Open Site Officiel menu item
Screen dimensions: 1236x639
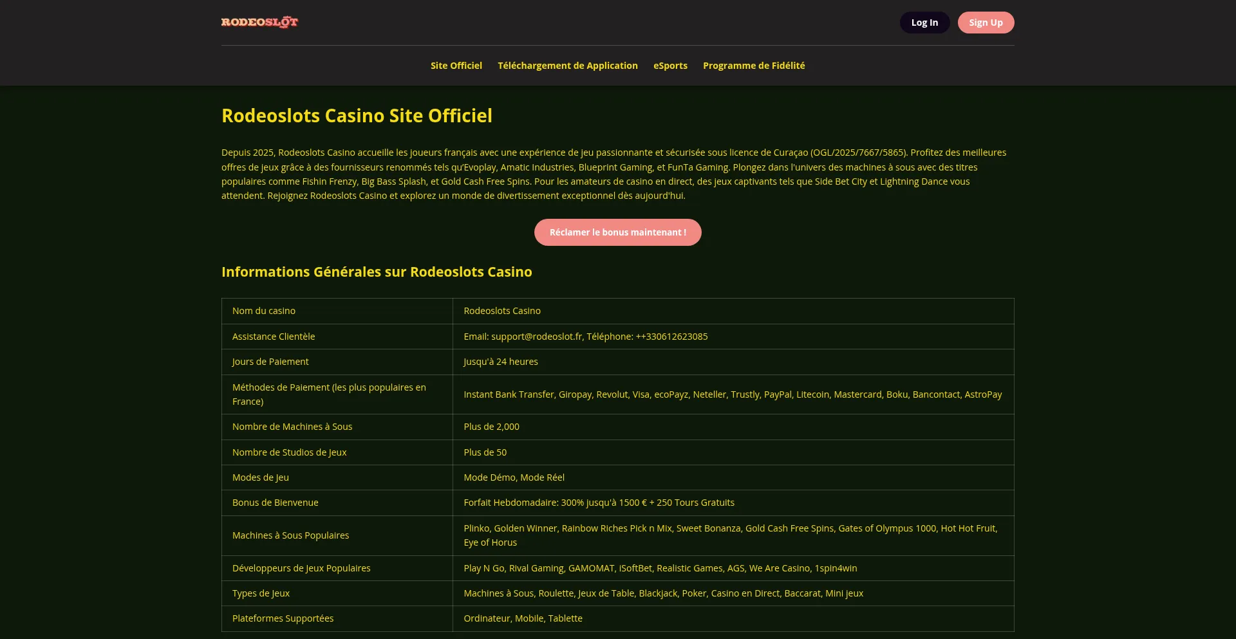pyautogui.click(x=456, y=66)
